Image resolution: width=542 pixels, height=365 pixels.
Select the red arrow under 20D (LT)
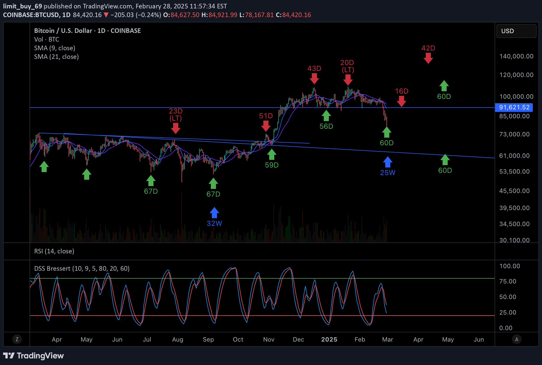click(x=348, y=80)
